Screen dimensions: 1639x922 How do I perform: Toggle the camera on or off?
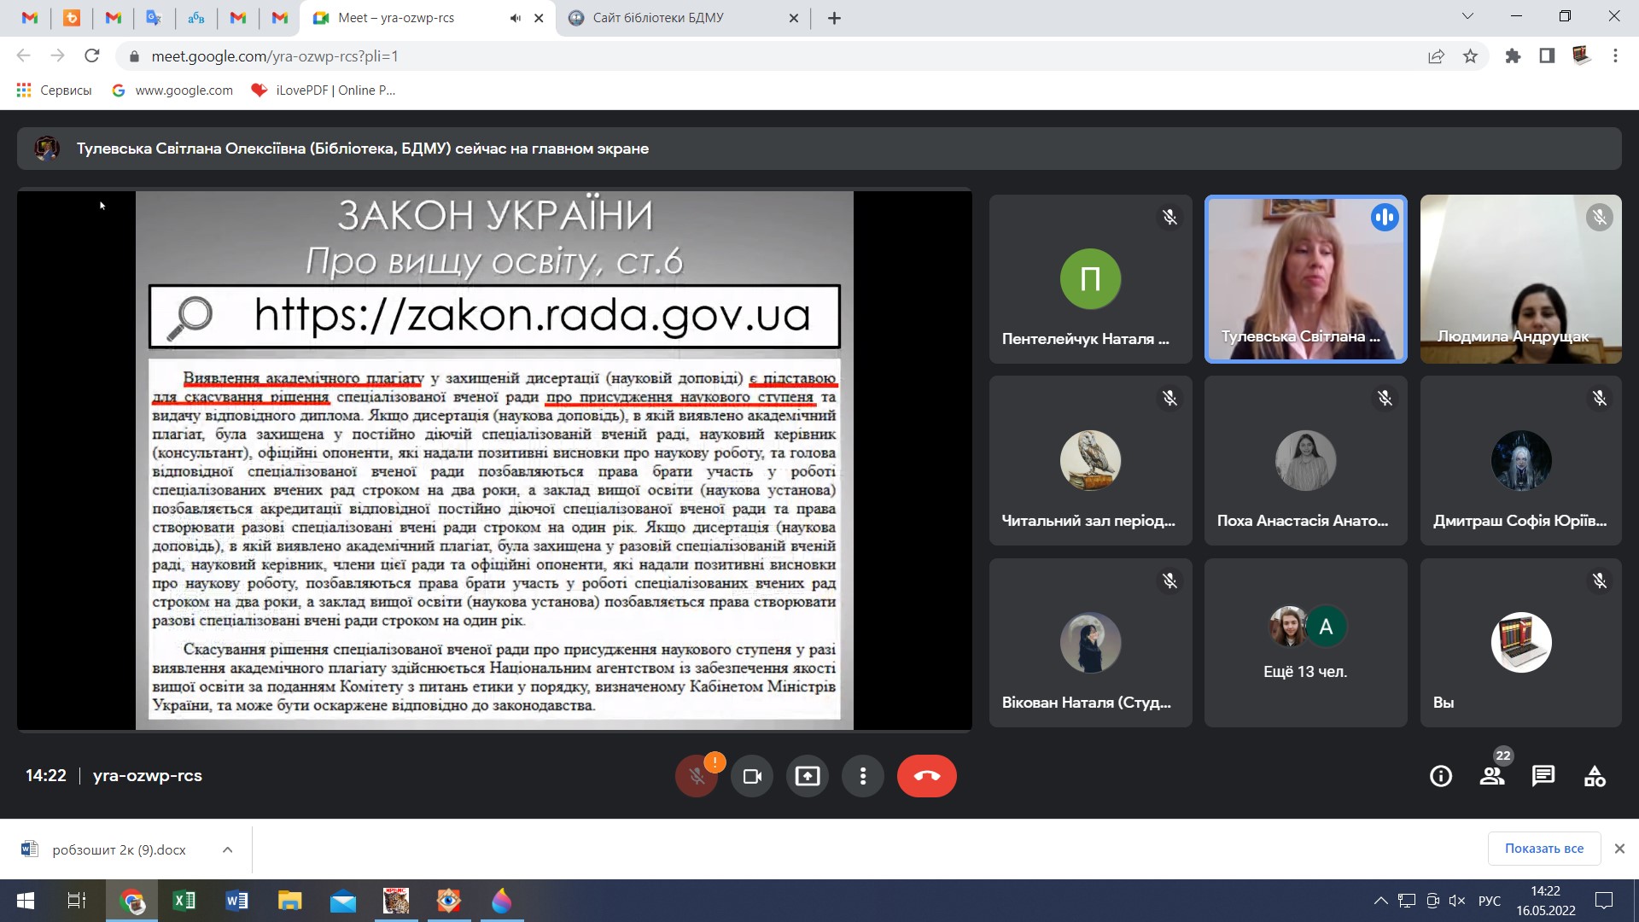click(x=752, y=776)
